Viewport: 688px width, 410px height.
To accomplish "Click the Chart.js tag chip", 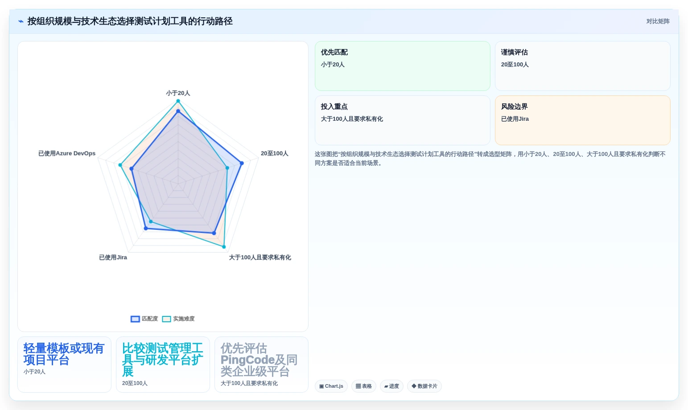I will (331, 386).
